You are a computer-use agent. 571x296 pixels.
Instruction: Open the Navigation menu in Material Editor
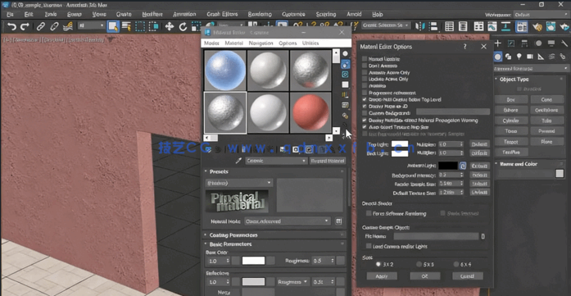tap(261, 43)
